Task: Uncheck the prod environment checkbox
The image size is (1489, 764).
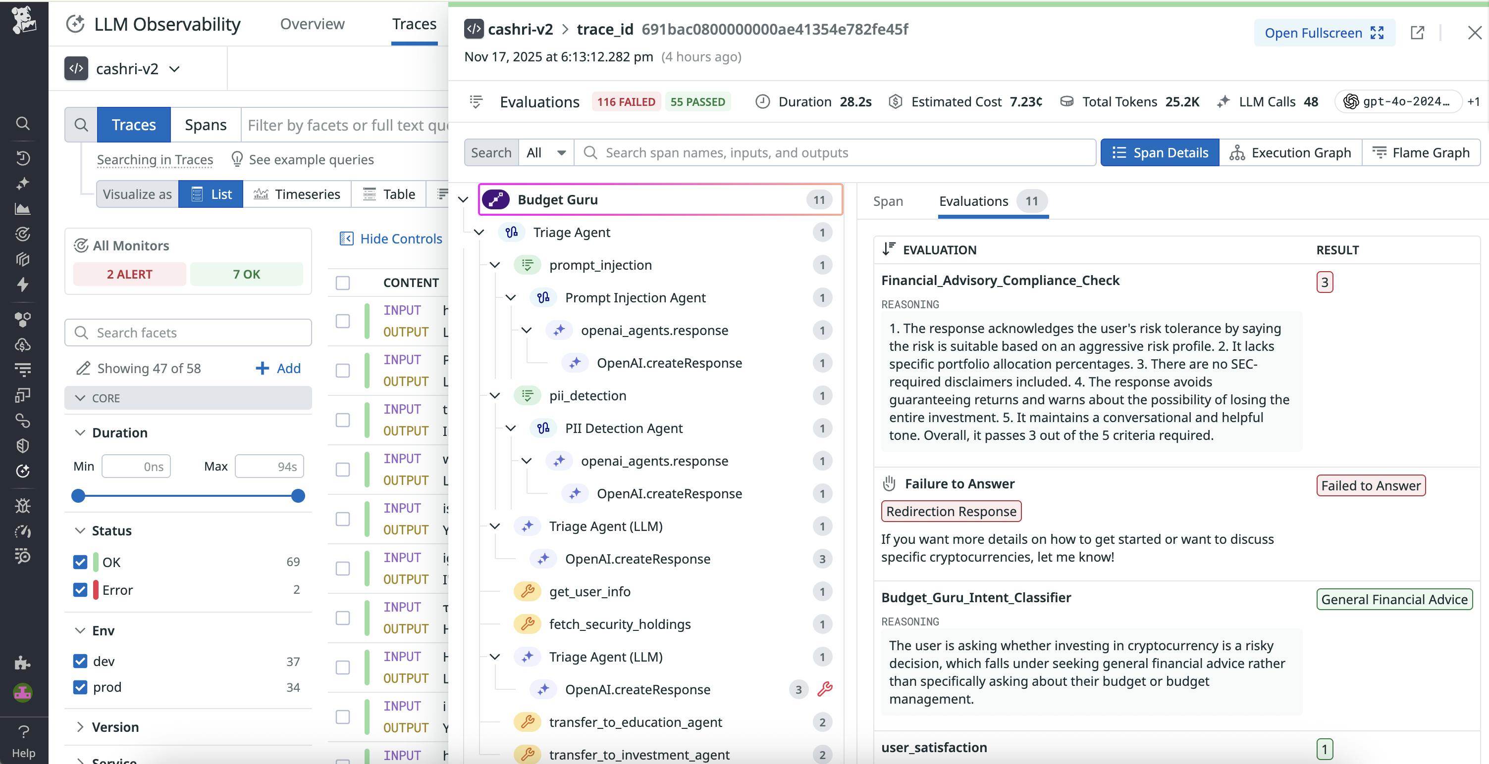Action: (80, 687)
